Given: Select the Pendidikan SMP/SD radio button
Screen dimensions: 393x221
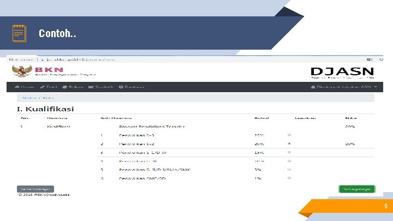Looking at the screenshot, I should (289, 178).
